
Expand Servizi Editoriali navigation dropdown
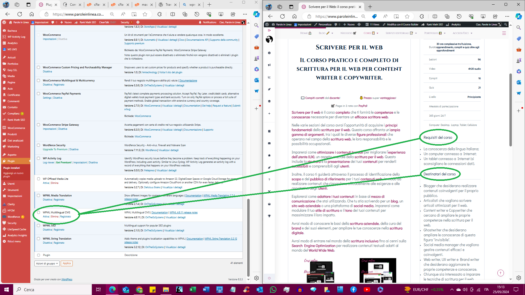(416, 33)
